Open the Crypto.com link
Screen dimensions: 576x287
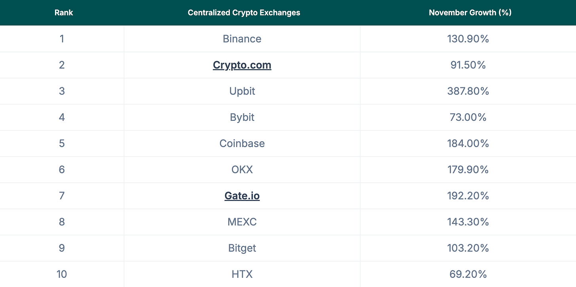[242, 65]
